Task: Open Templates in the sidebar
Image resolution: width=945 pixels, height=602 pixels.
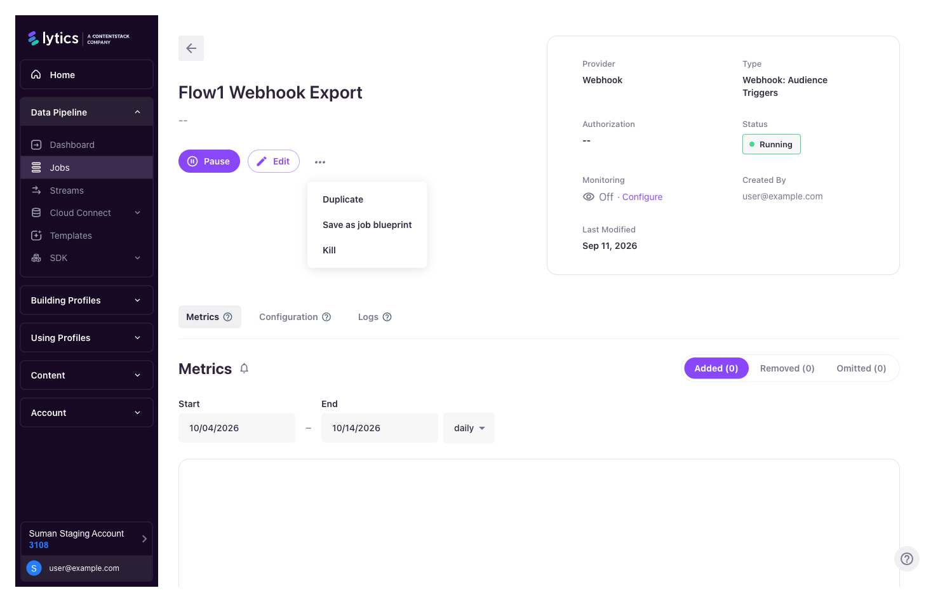Action: (x=86, y=236)
